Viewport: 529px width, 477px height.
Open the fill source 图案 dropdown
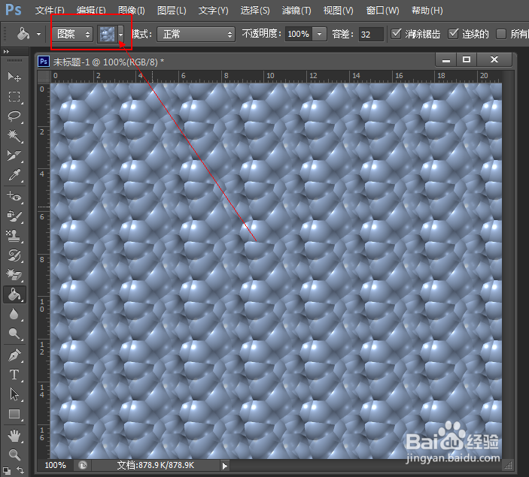(72, 34)
